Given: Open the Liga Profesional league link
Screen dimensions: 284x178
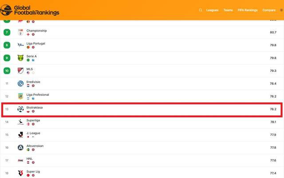Looking at the screenshot, I should point(38,95).
